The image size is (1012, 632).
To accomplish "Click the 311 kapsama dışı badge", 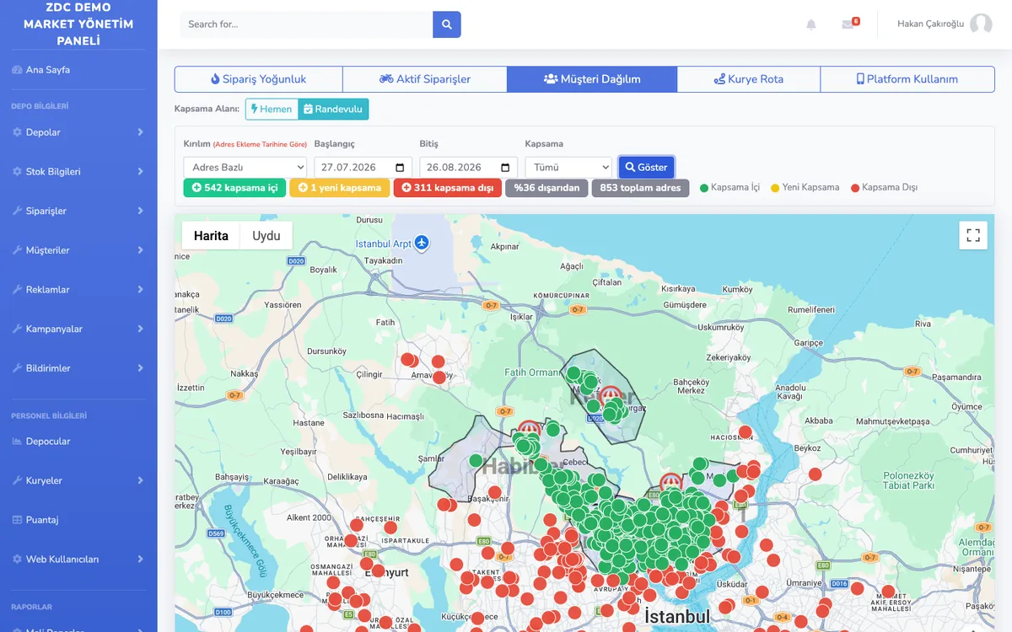I will [x=447, y=188].
